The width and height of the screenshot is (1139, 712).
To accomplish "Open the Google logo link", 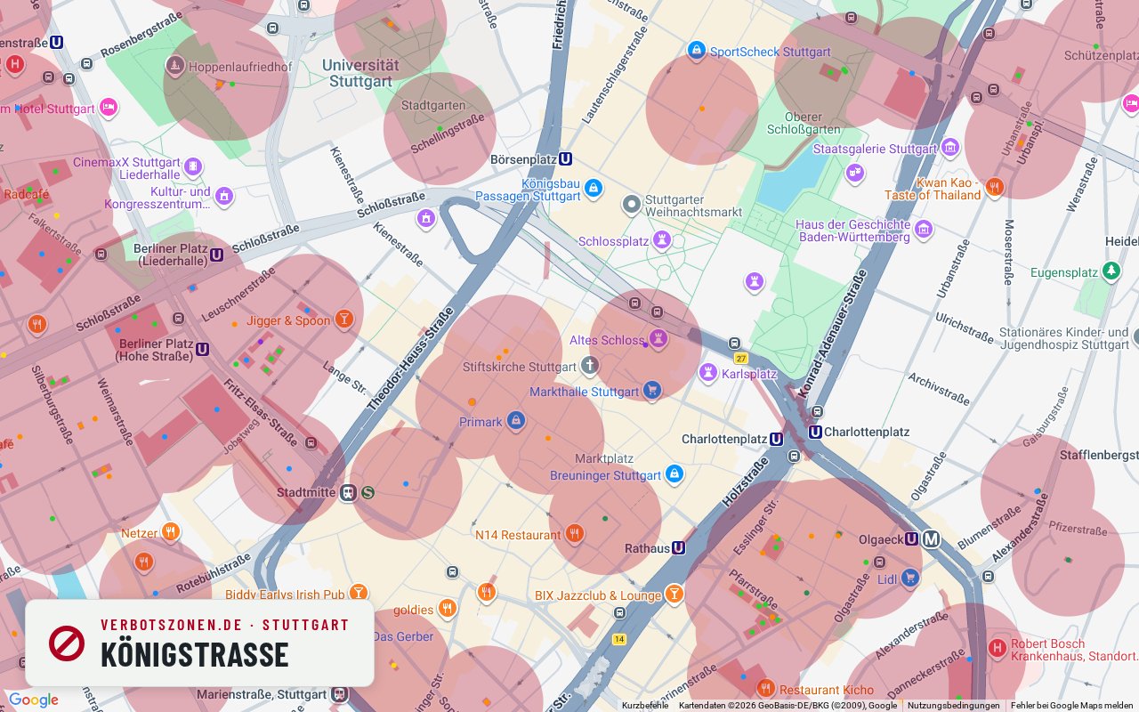I will tap(33, 700).
